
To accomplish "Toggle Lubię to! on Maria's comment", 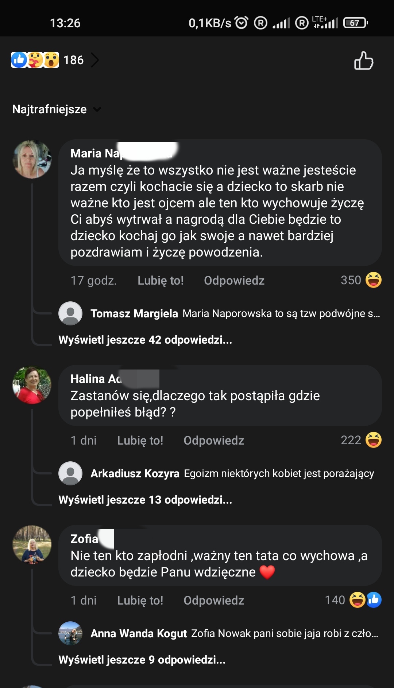I will [x=161, y=281].
